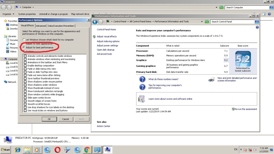Show hidden icons in system tray
Screen dimensions: 274x154
coord(241,150)
